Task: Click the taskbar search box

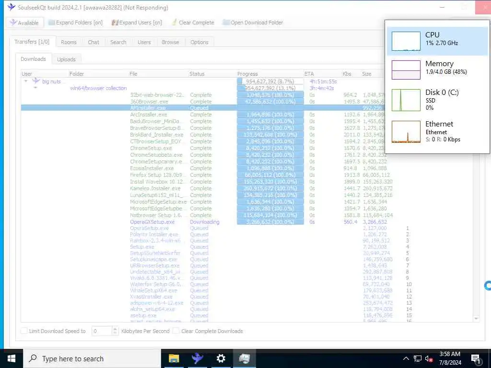Action: (92, 358)
